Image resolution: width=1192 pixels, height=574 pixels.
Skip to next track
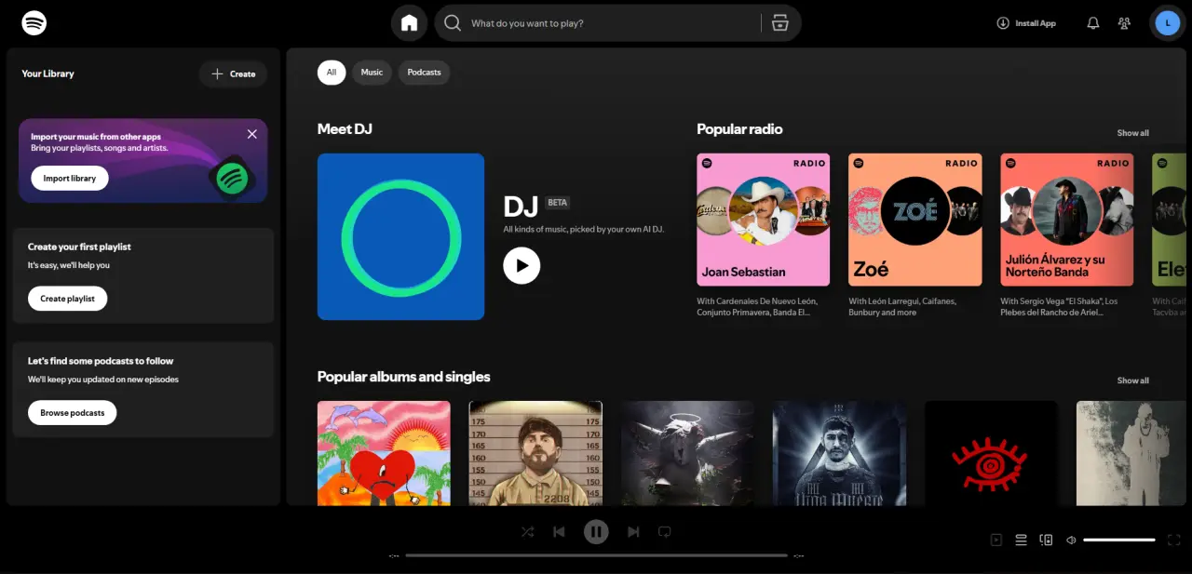(633, 532)
